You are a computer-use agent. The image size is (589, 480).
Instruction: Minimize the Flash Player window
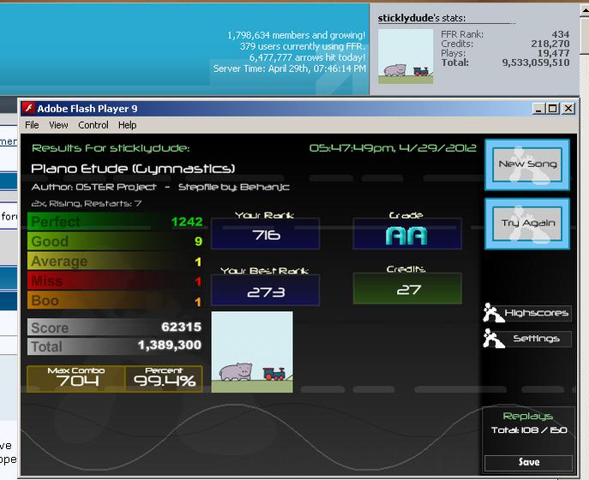pyautogui.click(x=539, y=109)
